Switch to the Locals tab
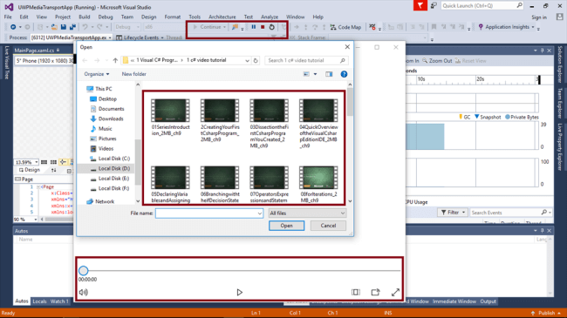Screen dimensions: 567x318 pos(39,301)
